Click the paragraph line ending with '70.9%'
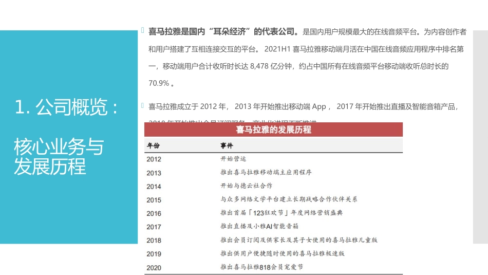Viewport: 488px width, 275px height. click(x=161, y=83)
